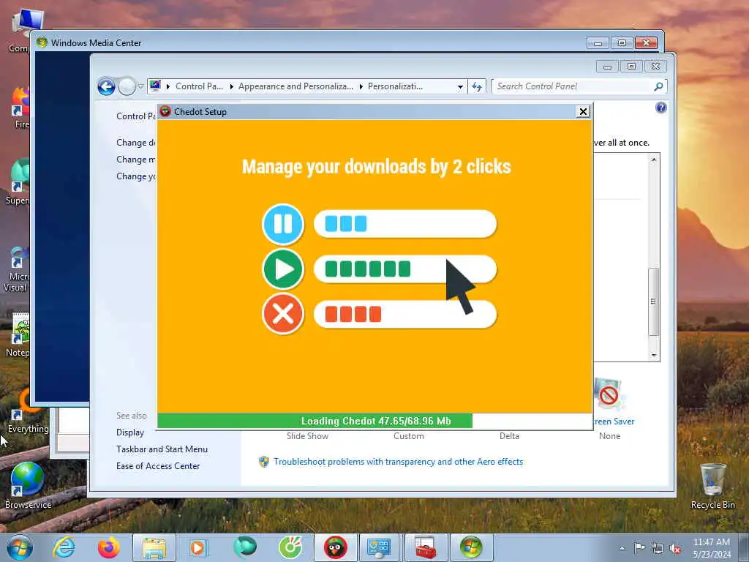Open the recent pages dropdown arrow
The height and width of the screenshot is (562, 749).
[x=140, y=86]
